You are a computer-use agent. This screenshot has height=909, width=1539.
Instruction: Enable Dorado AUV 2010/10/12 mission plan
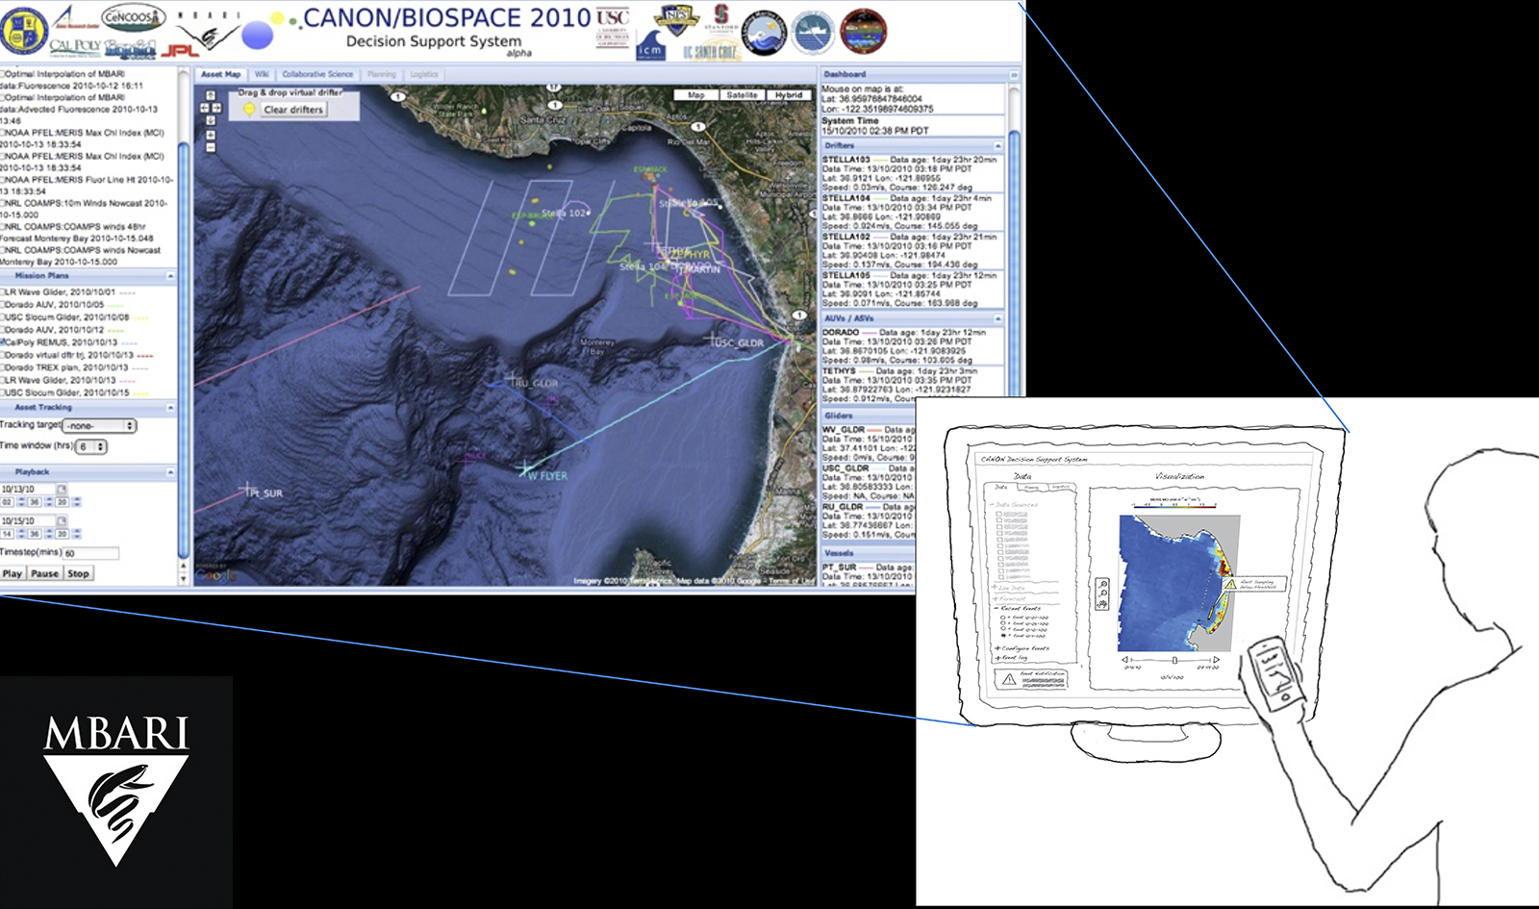[x=3, y=330]
